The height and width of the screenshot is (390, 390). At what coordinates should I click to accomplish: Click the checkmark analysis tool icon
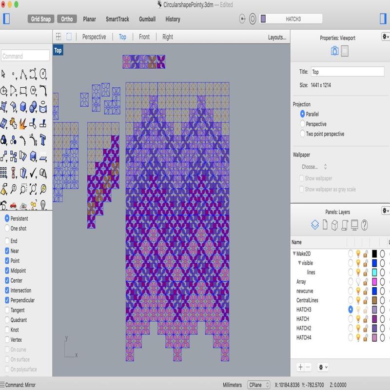pos(33,173)
